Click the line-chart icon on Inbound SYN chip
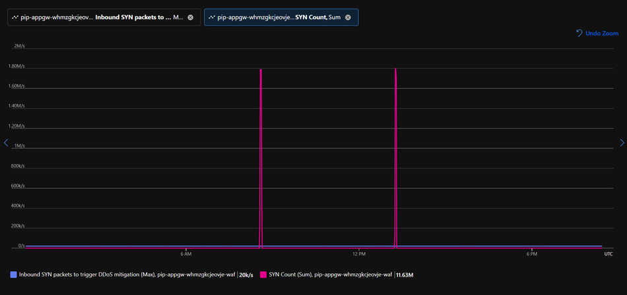Viewport: 627px width, 295px height. (15, 17)
